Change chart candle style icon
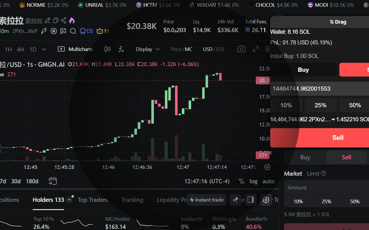Screen dimensions: 369x230 coord(107,49)
